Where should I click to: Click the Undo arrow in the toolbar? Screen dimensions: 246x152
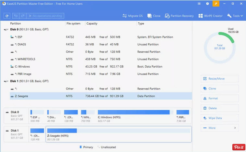click(x=16, y=16)
